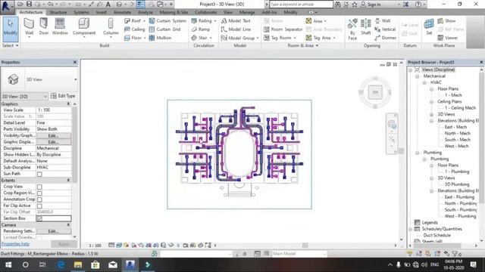Toggle Crop Region Visible checkbox
Viewport: 485px width, 272px height.
click(39, 193)
